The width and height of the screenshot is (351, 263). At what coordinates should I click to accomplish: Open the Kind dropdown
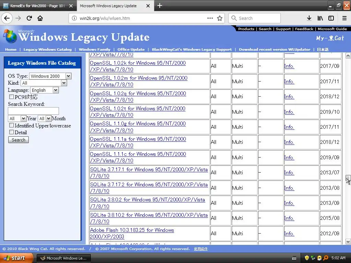click(x=44, y=83)
